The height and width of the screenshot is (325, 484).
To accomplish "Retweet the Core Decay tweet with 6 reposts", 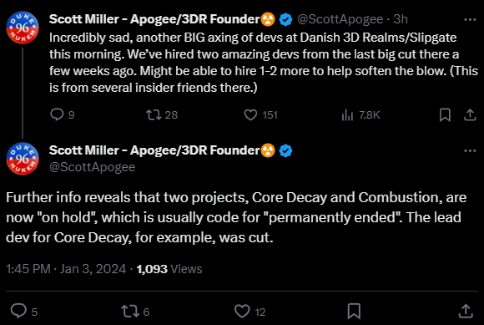I will 130,311.
